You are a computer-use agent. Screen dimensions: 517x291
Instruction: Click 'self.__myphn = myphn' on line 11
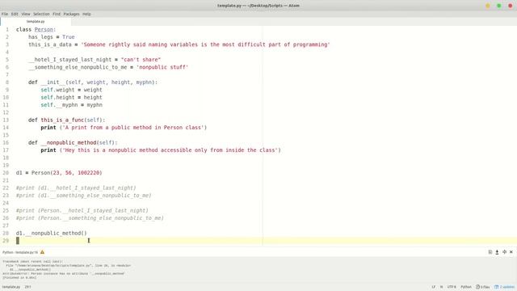coord(72,105)
